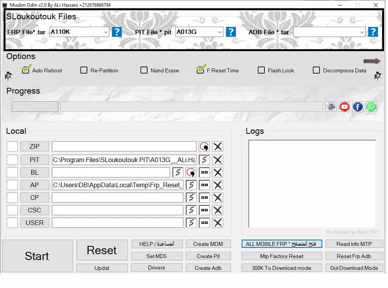Screen dimensions: 388x288
Task: Open the WhatsApp contact icon
Action: tap(371, 107)
